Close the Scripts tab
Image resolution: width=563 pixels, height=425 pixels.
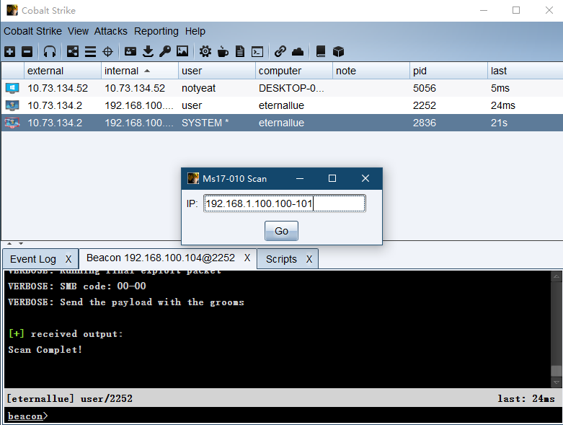click(x=309, y=259)
